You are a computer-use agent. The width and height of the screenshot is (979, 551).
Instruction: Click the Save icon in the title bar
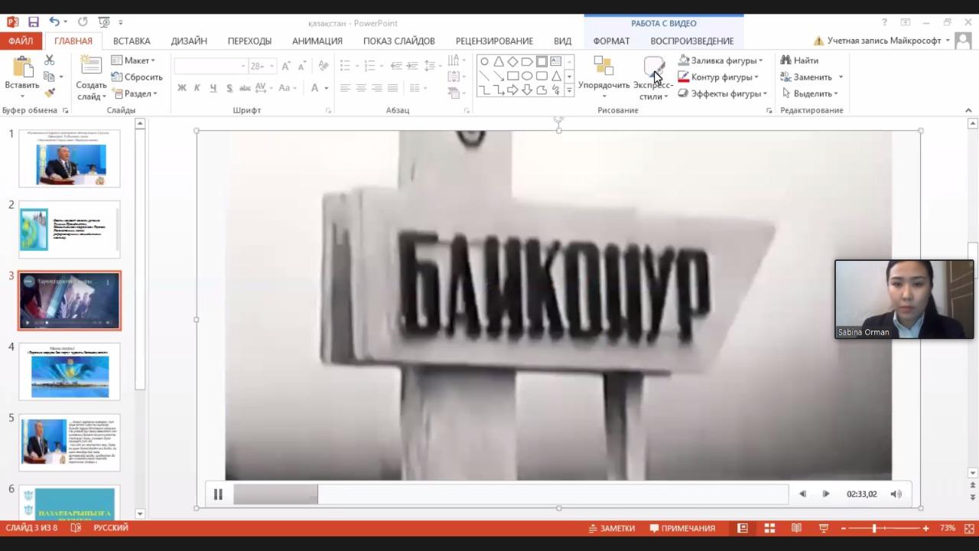click(34, 22)
